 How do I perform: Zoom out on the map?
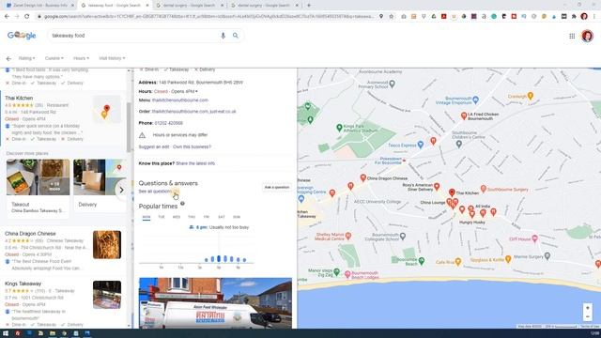pos(587,316)
